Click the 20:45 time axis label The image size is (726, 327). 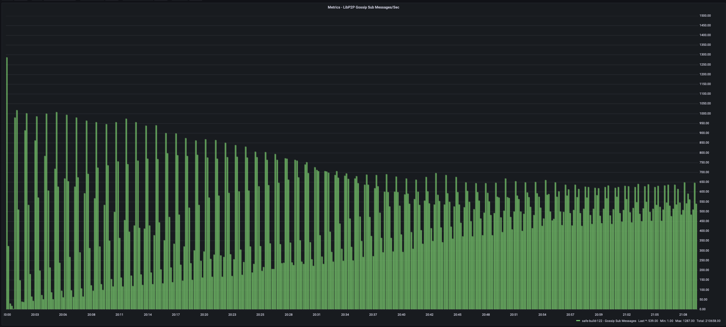pos(458,315)
